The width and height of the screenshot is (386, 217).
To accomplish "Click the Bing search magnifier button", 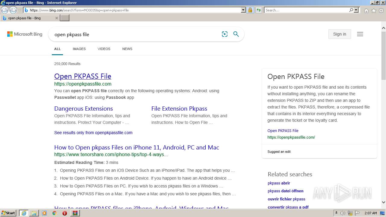I will point(236,34).
